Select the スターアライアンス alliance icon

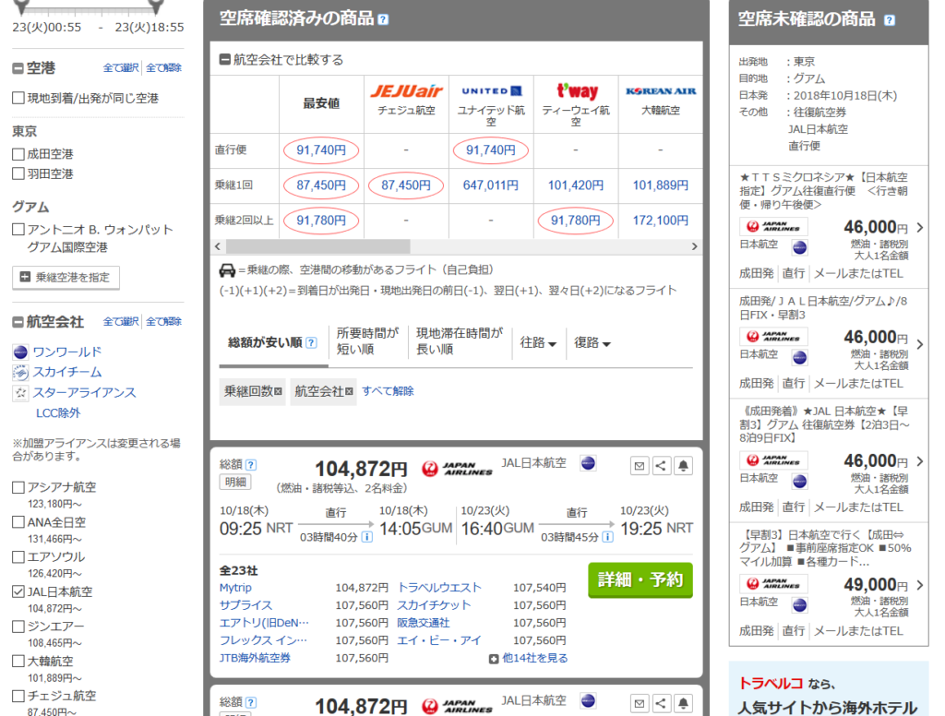click(x=19, y=393)
